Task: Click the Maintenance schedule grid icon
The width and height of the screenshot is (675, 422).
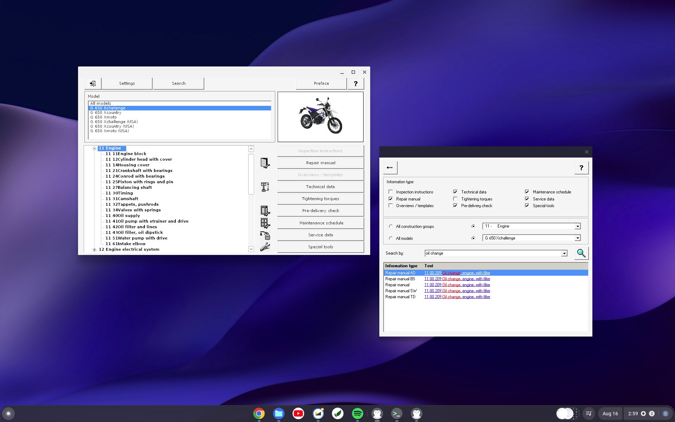Action: pyautogui.click(x=264, y=222)
